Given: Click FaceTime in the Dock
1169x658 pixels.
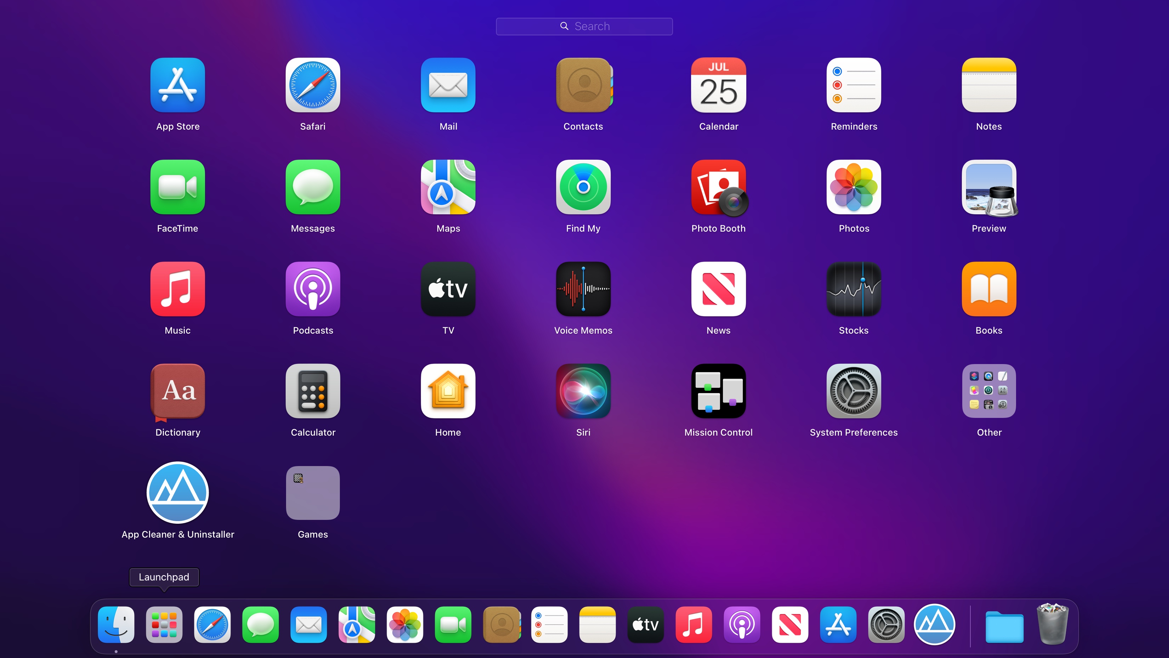Looking at the screenshot, I should click(x=453, y=625).
